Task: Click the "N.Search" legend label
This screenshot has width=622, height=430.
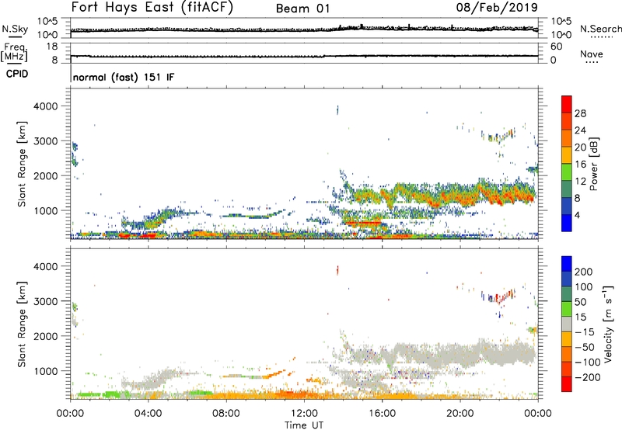Action: tap(600, 29)
